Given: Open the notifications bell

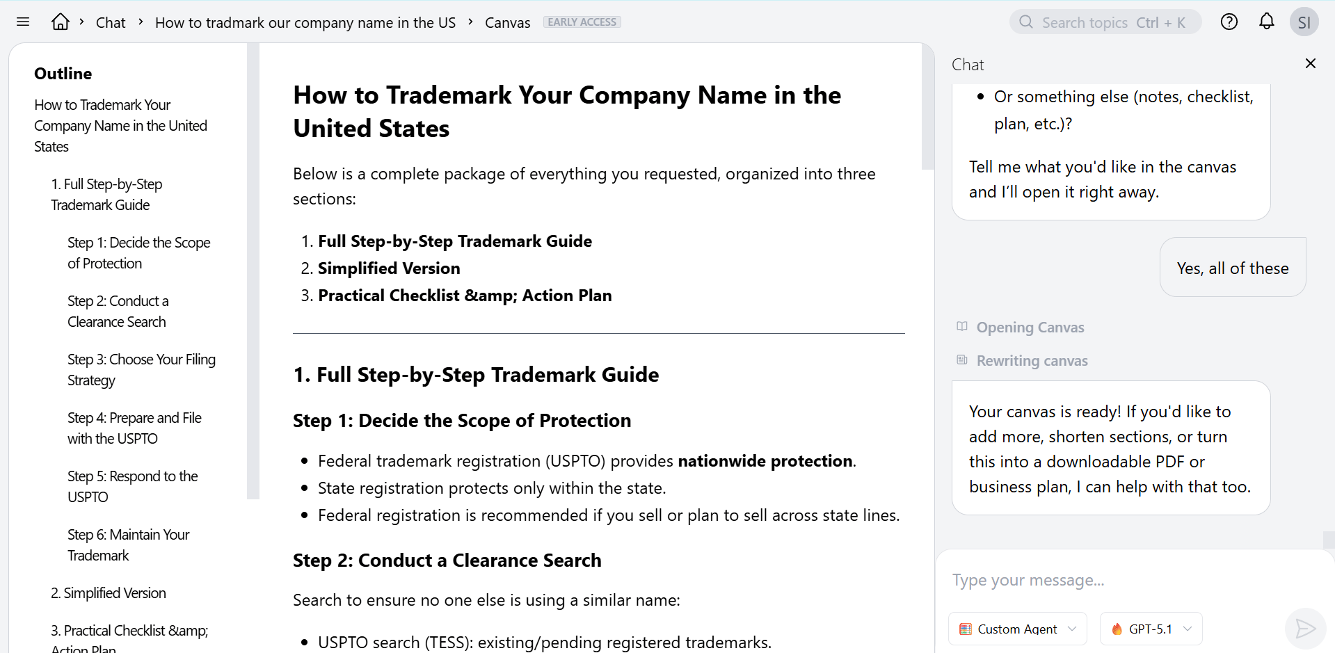Looking at the screenshot, I should [x=1267, y=22].
